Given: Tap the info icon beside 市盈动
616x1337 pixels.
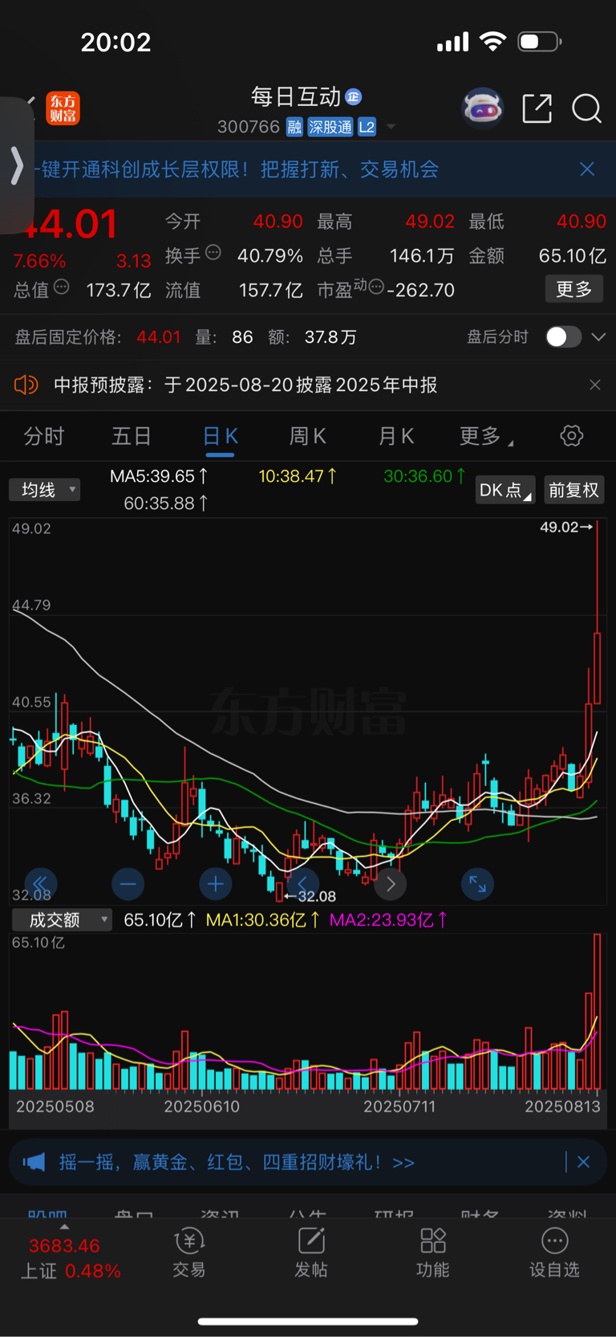Looking at the screenshot, I should point(375,287).
